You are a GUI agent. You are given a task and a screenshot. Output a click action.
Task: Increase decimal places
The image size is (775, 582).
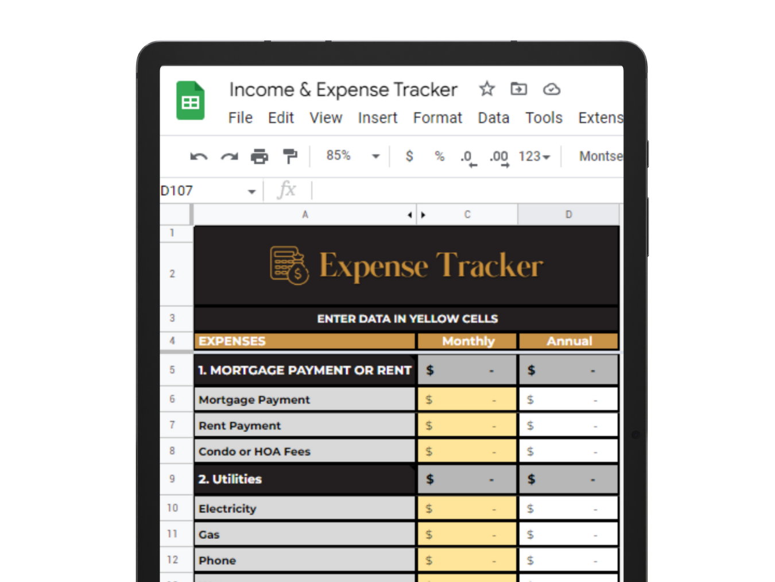(499, 157)
